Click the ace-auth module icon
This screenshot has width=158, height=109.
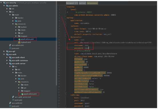pos(7,54)
